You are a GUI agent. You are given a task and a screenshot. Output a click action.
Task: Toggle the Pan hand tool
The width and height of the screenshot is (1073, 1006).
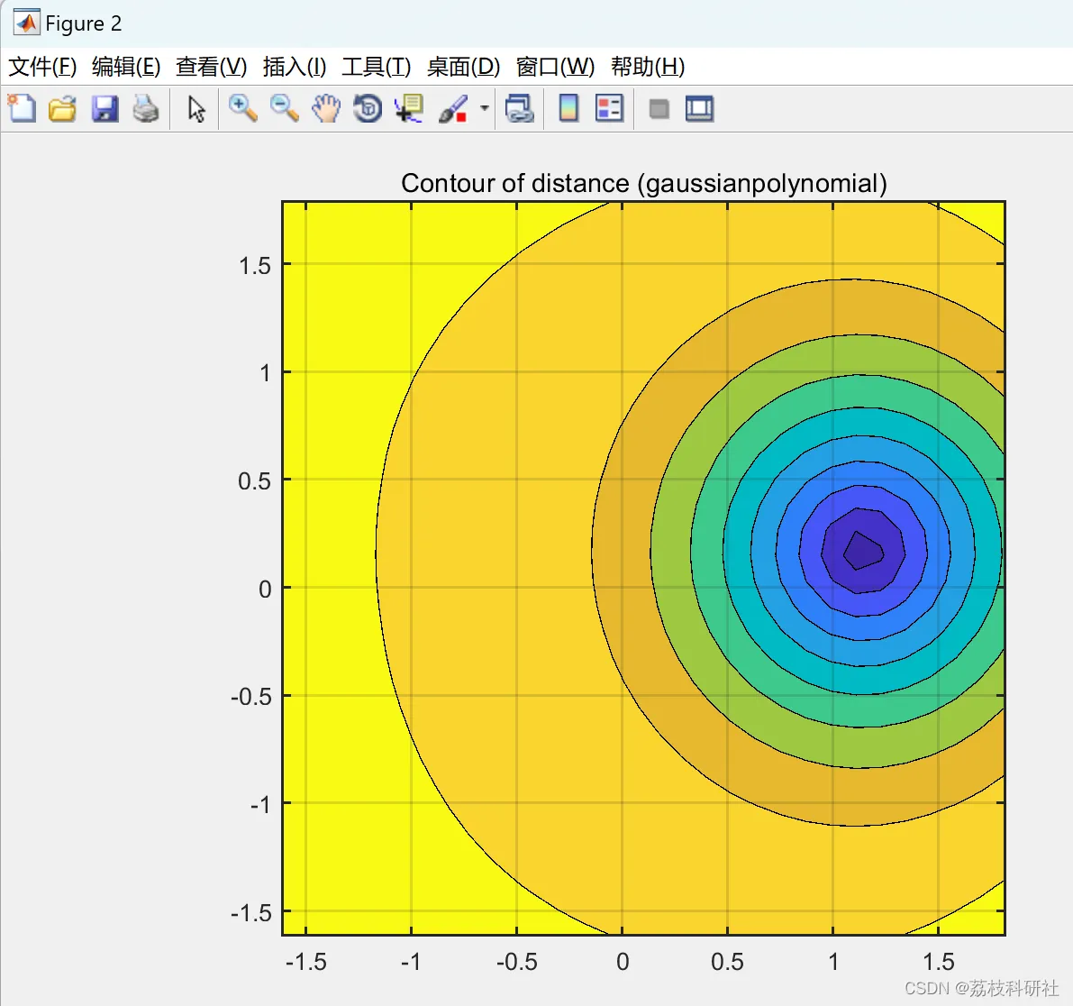coord(325,109)
